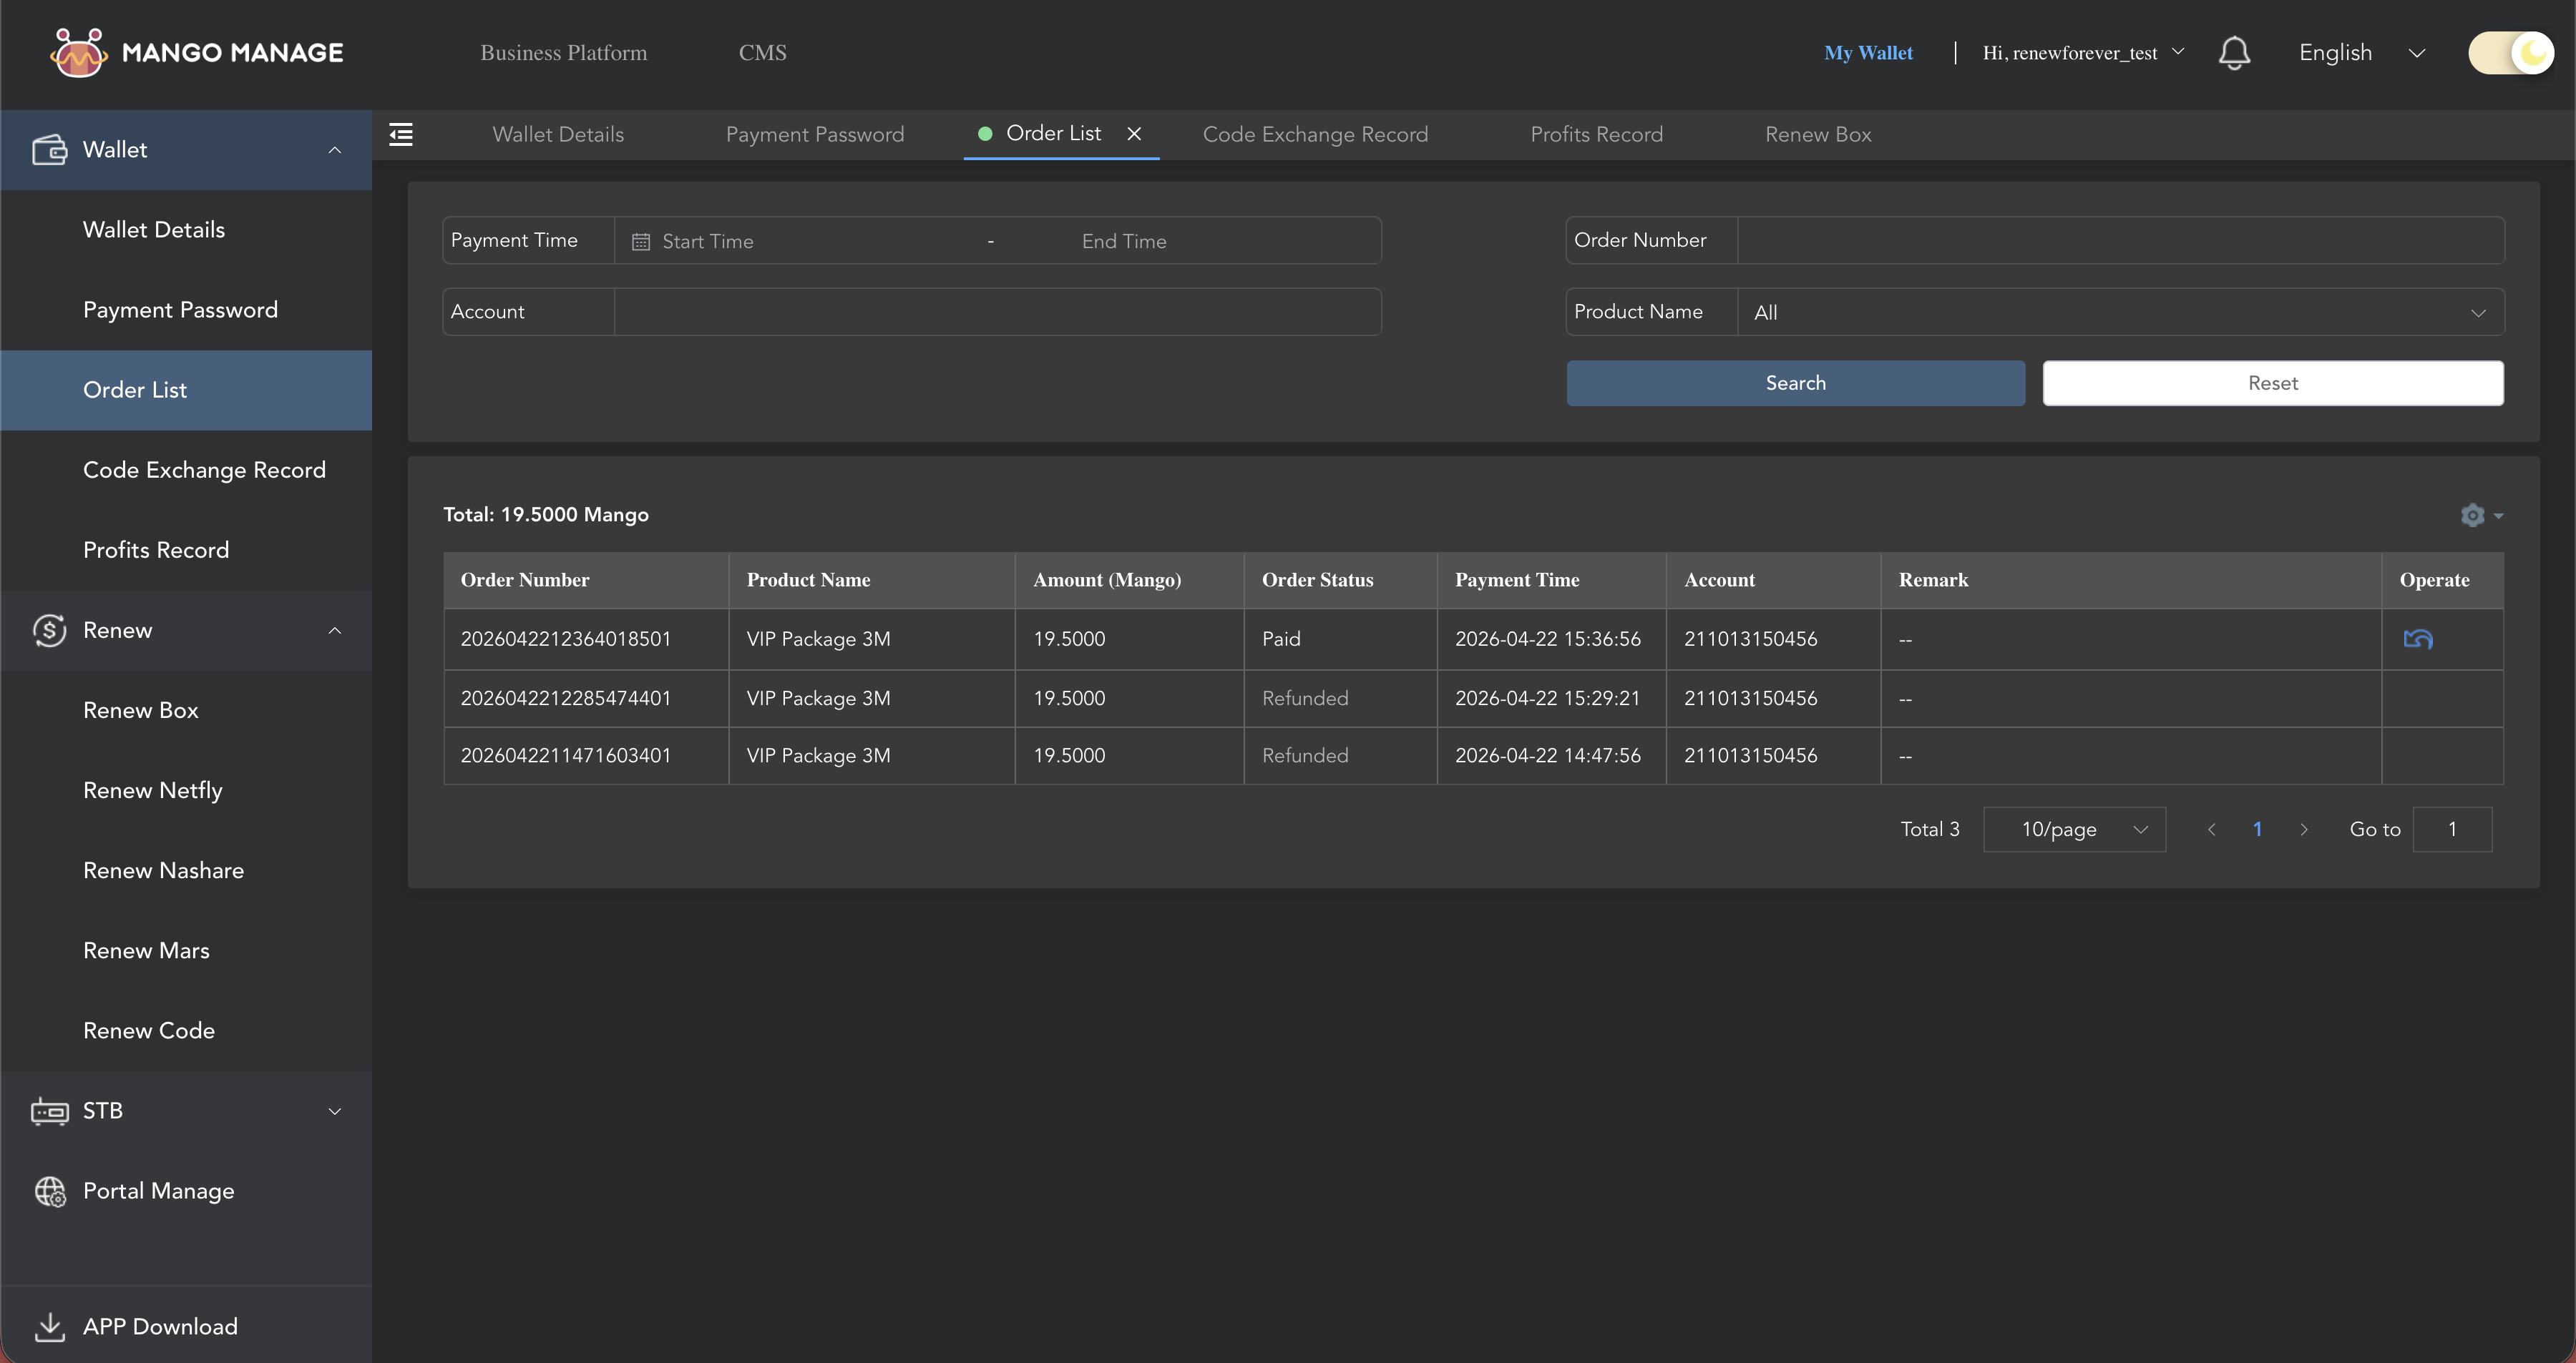The image size is (2576, 1363).
Task: Switch to the Wallet Details tab
Action: (558, 134)
